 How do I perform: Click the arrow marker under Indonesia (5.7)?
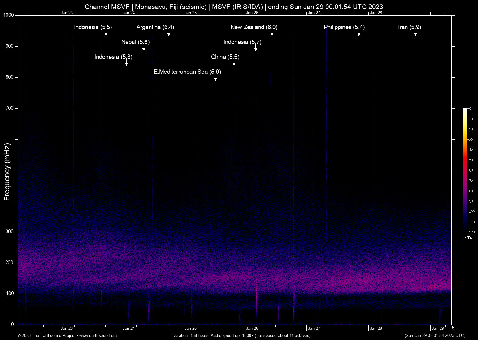(255, 48)
